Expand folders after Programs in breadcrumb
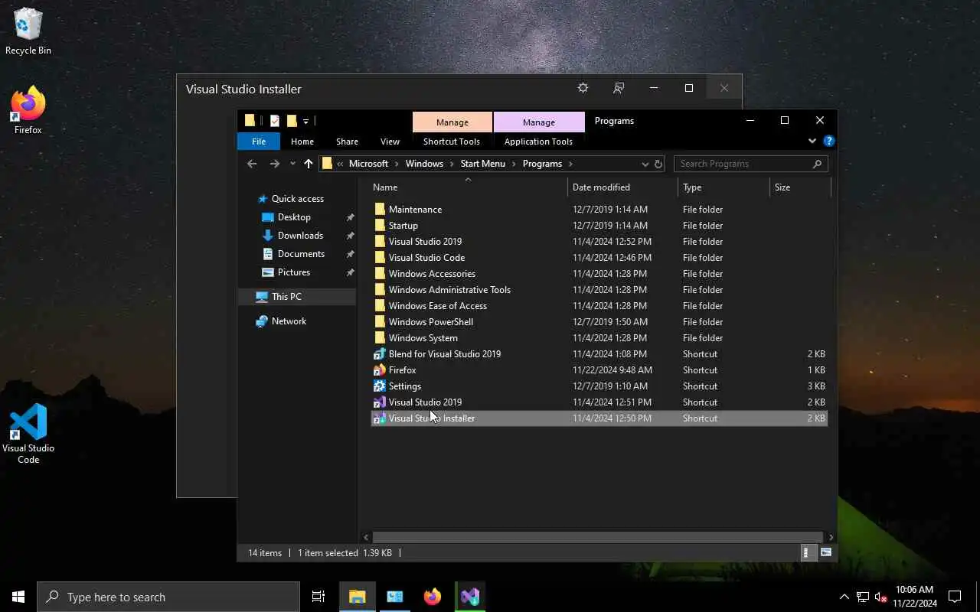 pyautogui.click(x=570, y=164)
